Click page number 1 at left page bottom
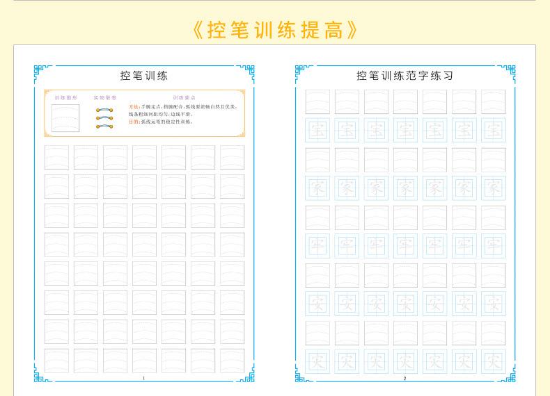 pyautogui.click(x=143, y=378)
